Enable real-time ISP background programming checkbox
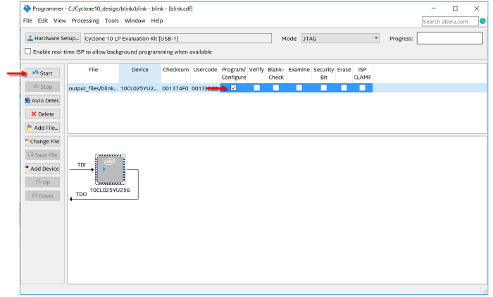493x297 pixels. pos(28,51)
